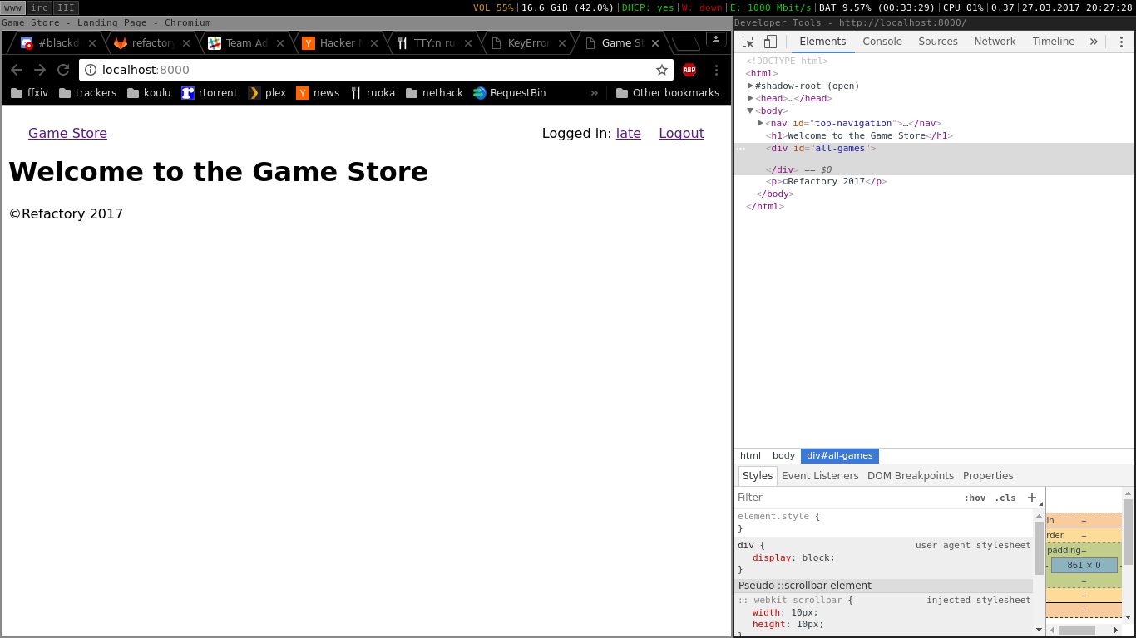Open the Chromium three-dot menu
Image resolution: width=1136 pixels, height=638 pixels.
[716, 70]
